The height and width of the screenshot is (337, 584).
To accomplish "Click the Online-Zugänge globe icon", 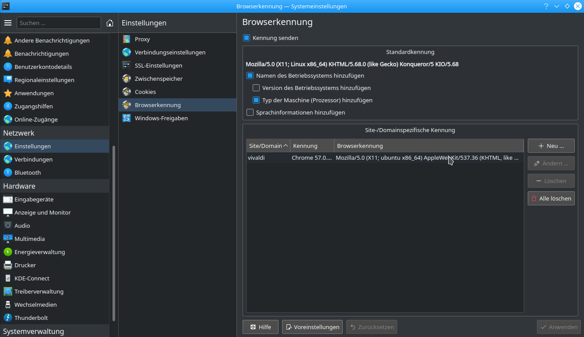I will coord(8,119).
